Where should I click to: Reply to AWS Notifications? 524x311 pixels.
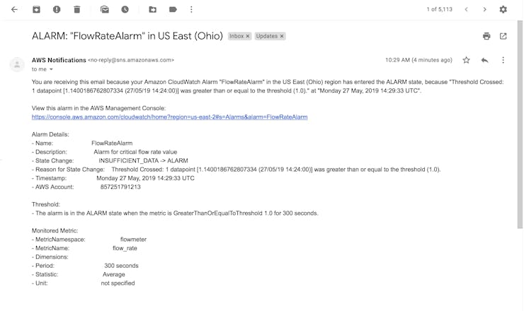[484, 60]
